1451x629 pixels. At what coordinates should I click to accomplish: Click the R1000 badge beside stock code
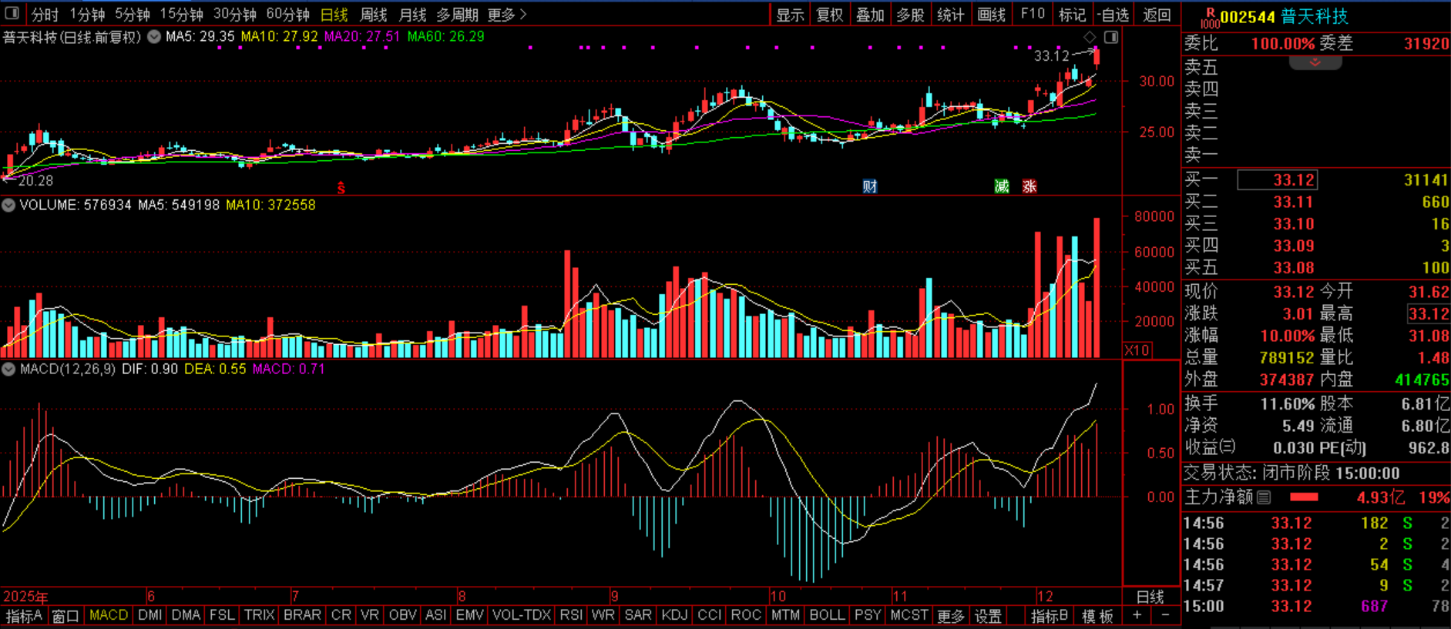tap(1210, 18)
